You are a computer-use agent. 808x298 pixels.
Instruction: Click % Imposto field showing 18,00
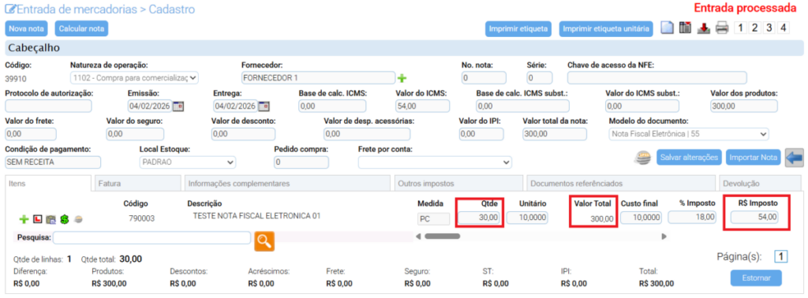tap(692, 218)
